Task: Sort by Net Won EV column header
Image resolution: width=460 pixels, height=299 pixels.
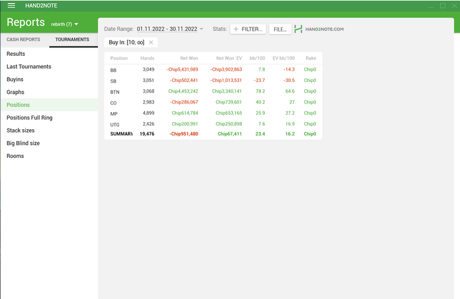Action: 229,58
